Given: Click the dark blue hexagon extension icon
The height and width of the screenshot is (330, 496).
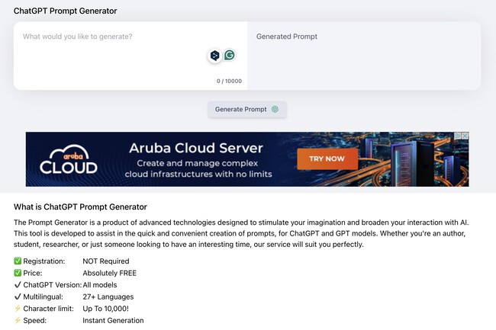Looking at the screenshot, I should (x=214, y=56).
